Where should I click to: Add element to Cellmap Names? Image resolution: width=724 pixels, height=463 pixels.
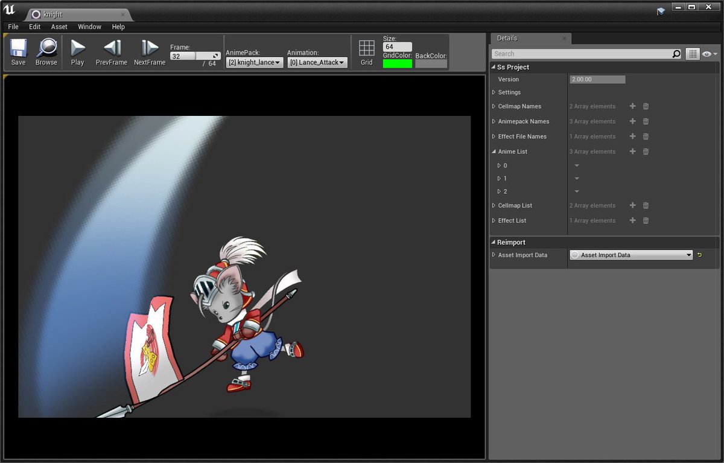coord(632,106)
